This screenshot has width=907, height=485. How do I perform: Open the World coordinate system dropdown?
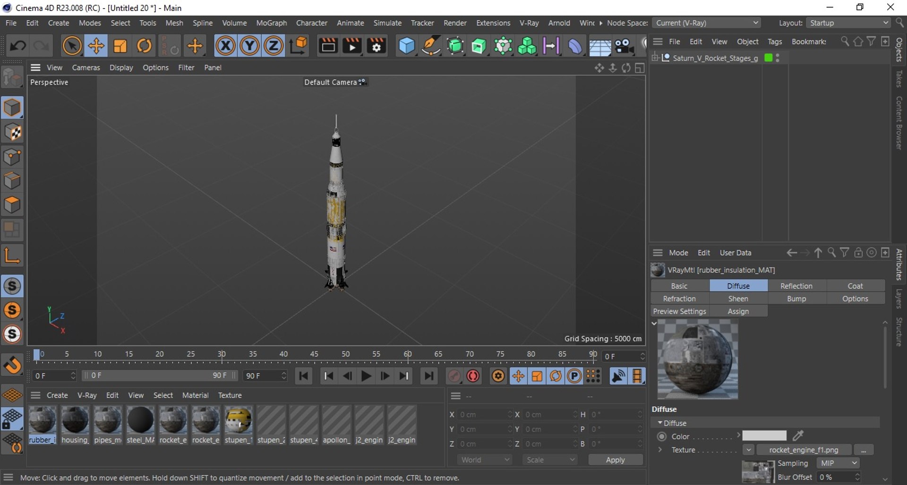tap(485, 460)
